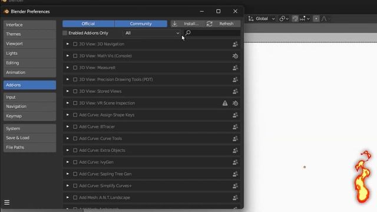Enable the 3D View: MeasureIt add-on

[x=75, y=68]
